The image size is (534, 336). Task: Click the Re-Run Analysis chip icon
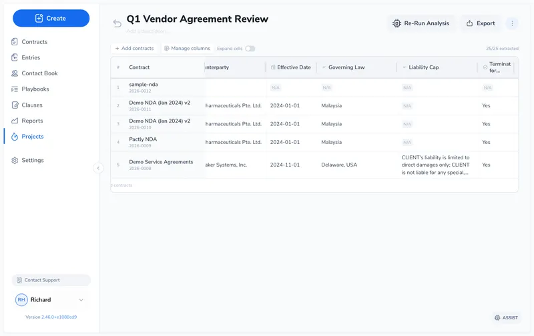point(396,23)
